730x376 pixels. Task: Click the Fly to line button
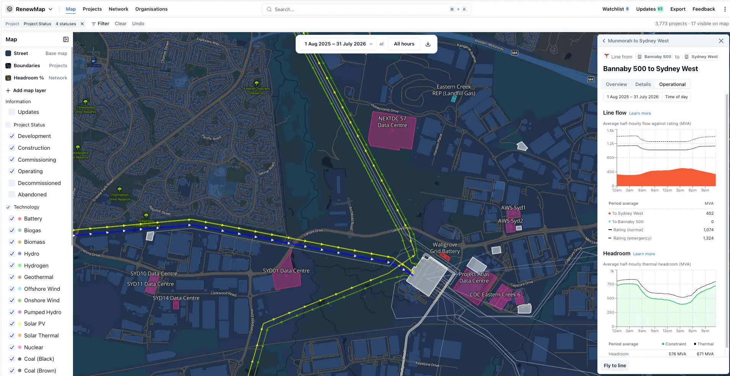[x=615, y=366]
